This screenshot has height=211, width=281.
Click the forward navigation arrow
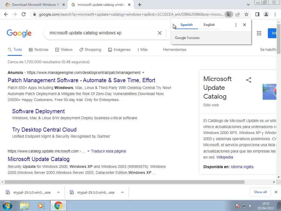click(15, 14)
